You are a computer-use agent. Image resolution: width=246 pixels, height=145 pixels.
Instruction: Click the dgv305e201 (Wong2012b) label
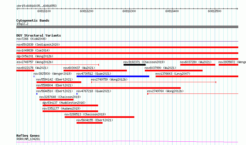click(35, 56)
